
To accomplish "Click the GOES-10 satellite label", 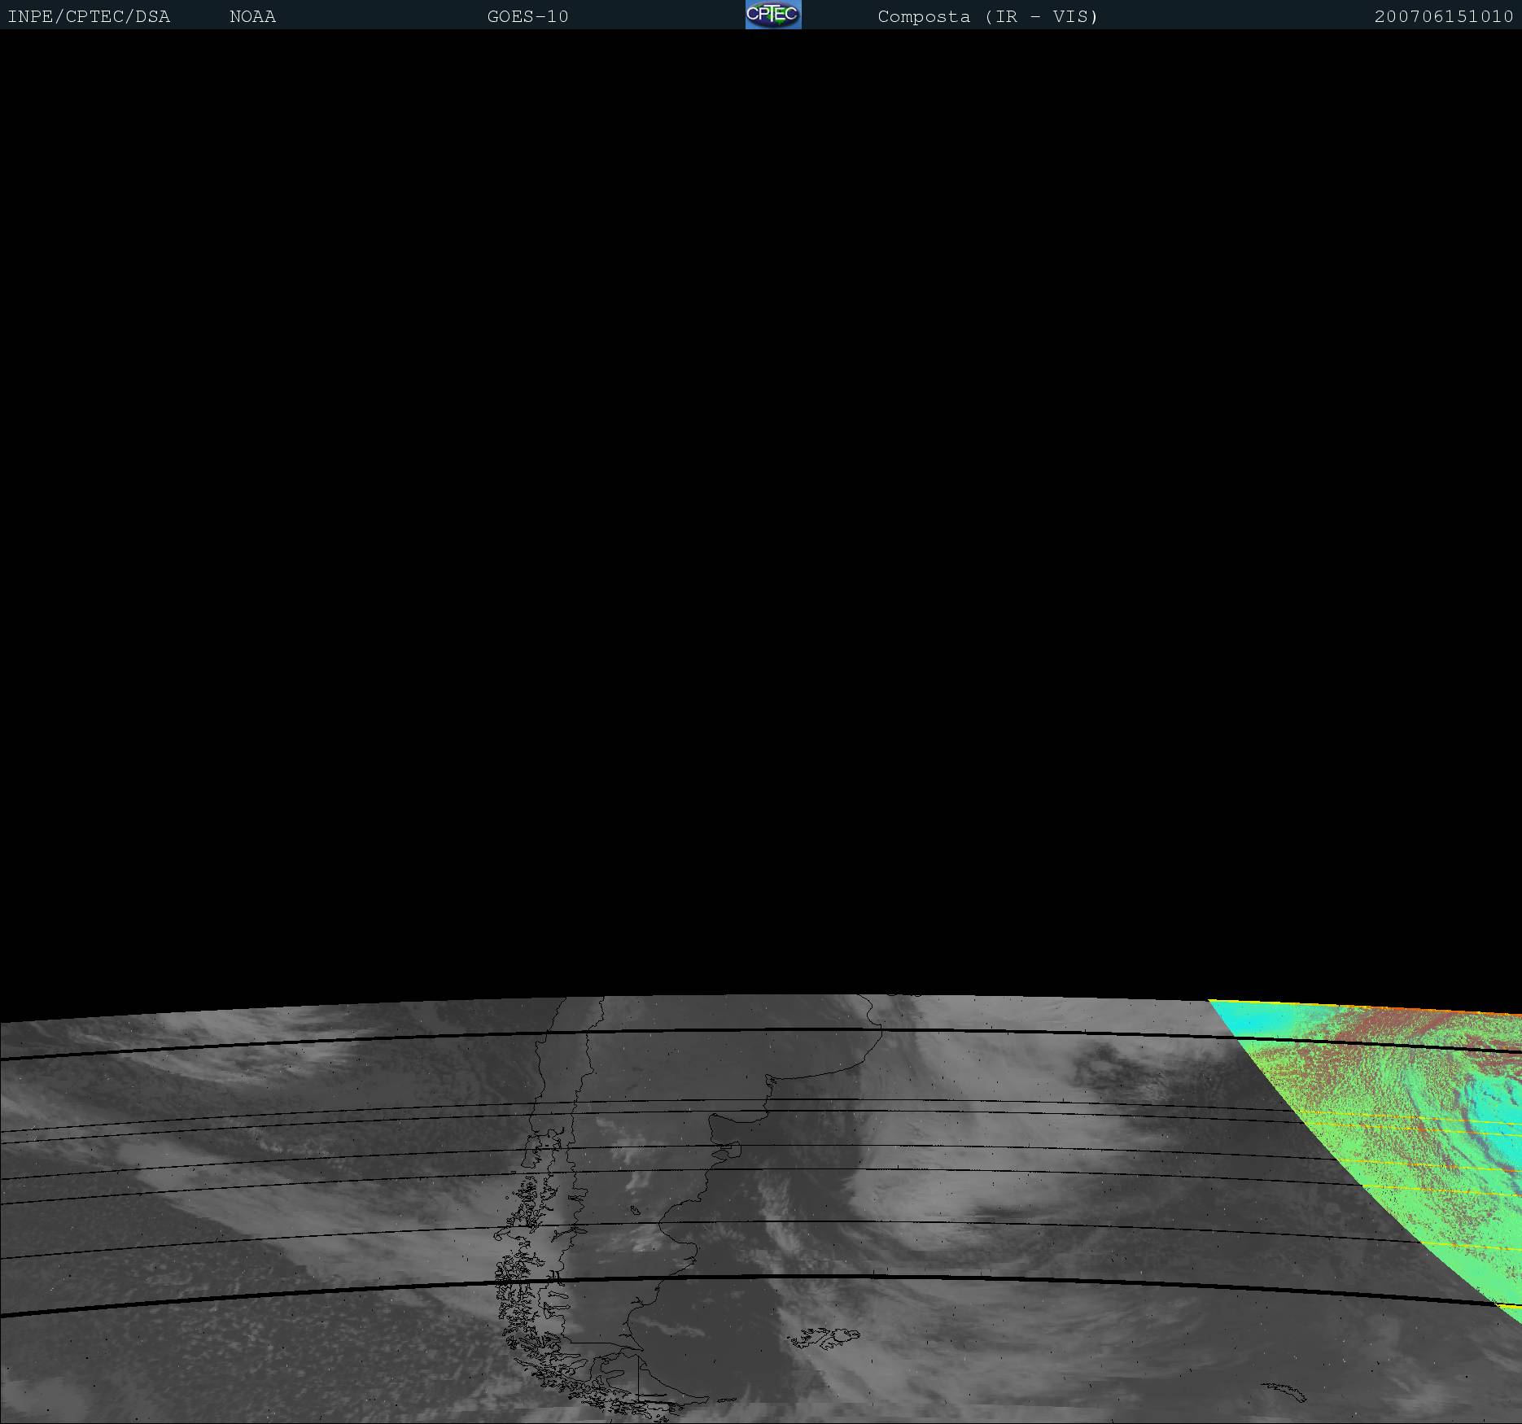I will click(527, 17).
